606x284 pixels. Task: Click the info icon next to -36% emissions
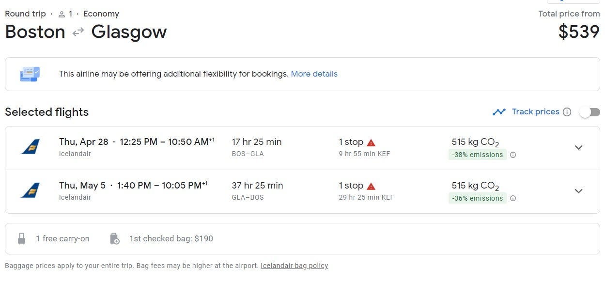point(513,198)
